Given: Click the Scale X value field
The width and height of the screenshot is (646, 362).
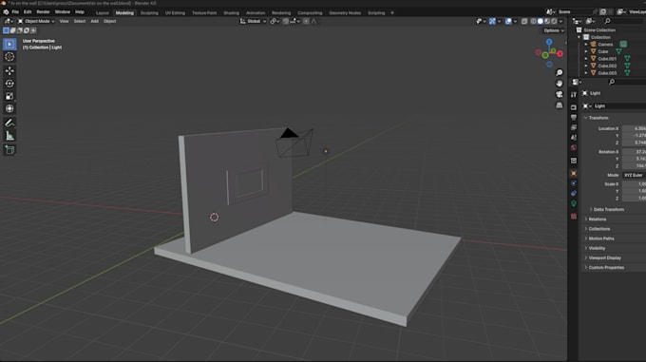Looking at the screenshot, I should point(634,184).
